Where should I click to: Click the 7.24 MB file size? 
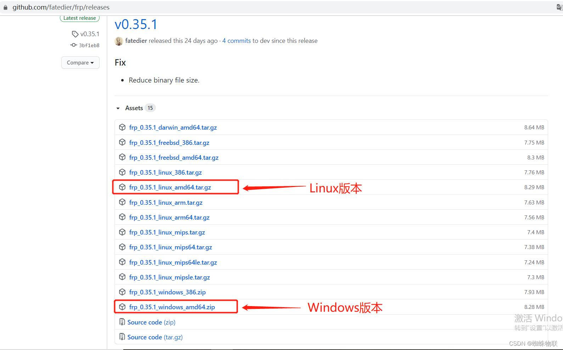(x=534, y=262)
